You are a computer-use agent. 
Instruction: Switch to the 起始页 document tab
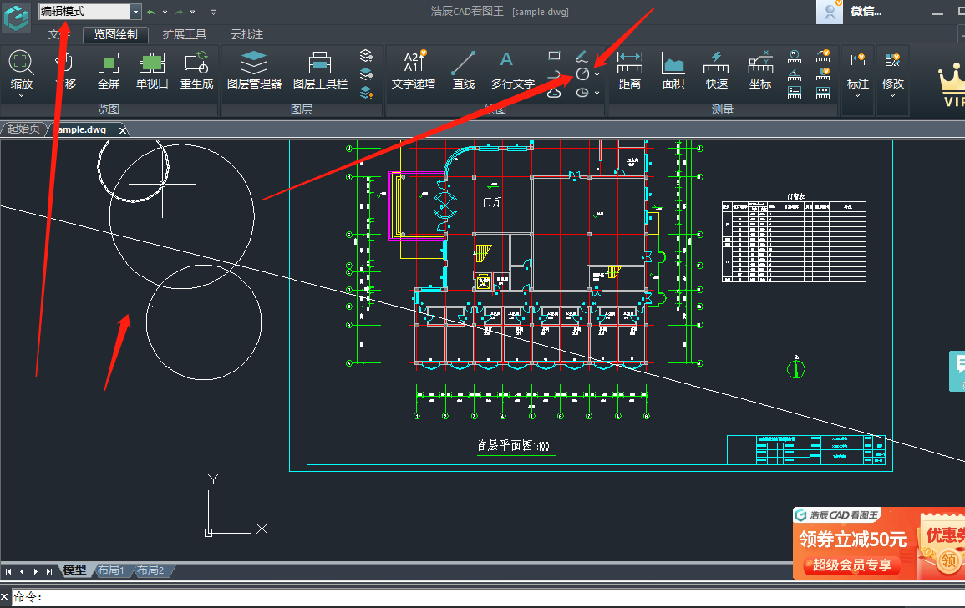23,129
